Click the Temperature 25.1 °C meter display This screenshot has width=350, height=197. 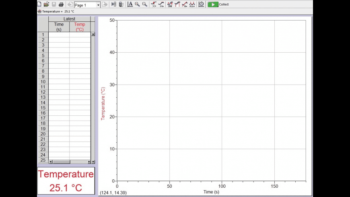pos(66,181)
